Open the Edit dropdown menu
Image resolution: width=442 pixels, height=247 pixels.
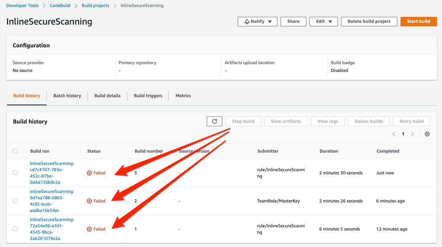click(x=324, y=21)
